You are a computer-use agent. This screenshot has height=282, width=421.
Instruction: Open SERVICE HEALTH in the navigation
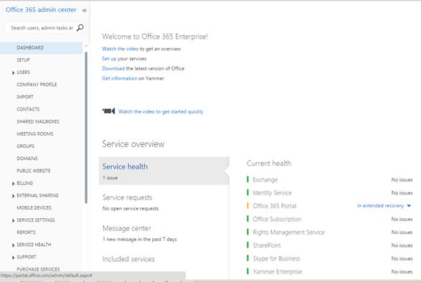click(x=34, y=245)
